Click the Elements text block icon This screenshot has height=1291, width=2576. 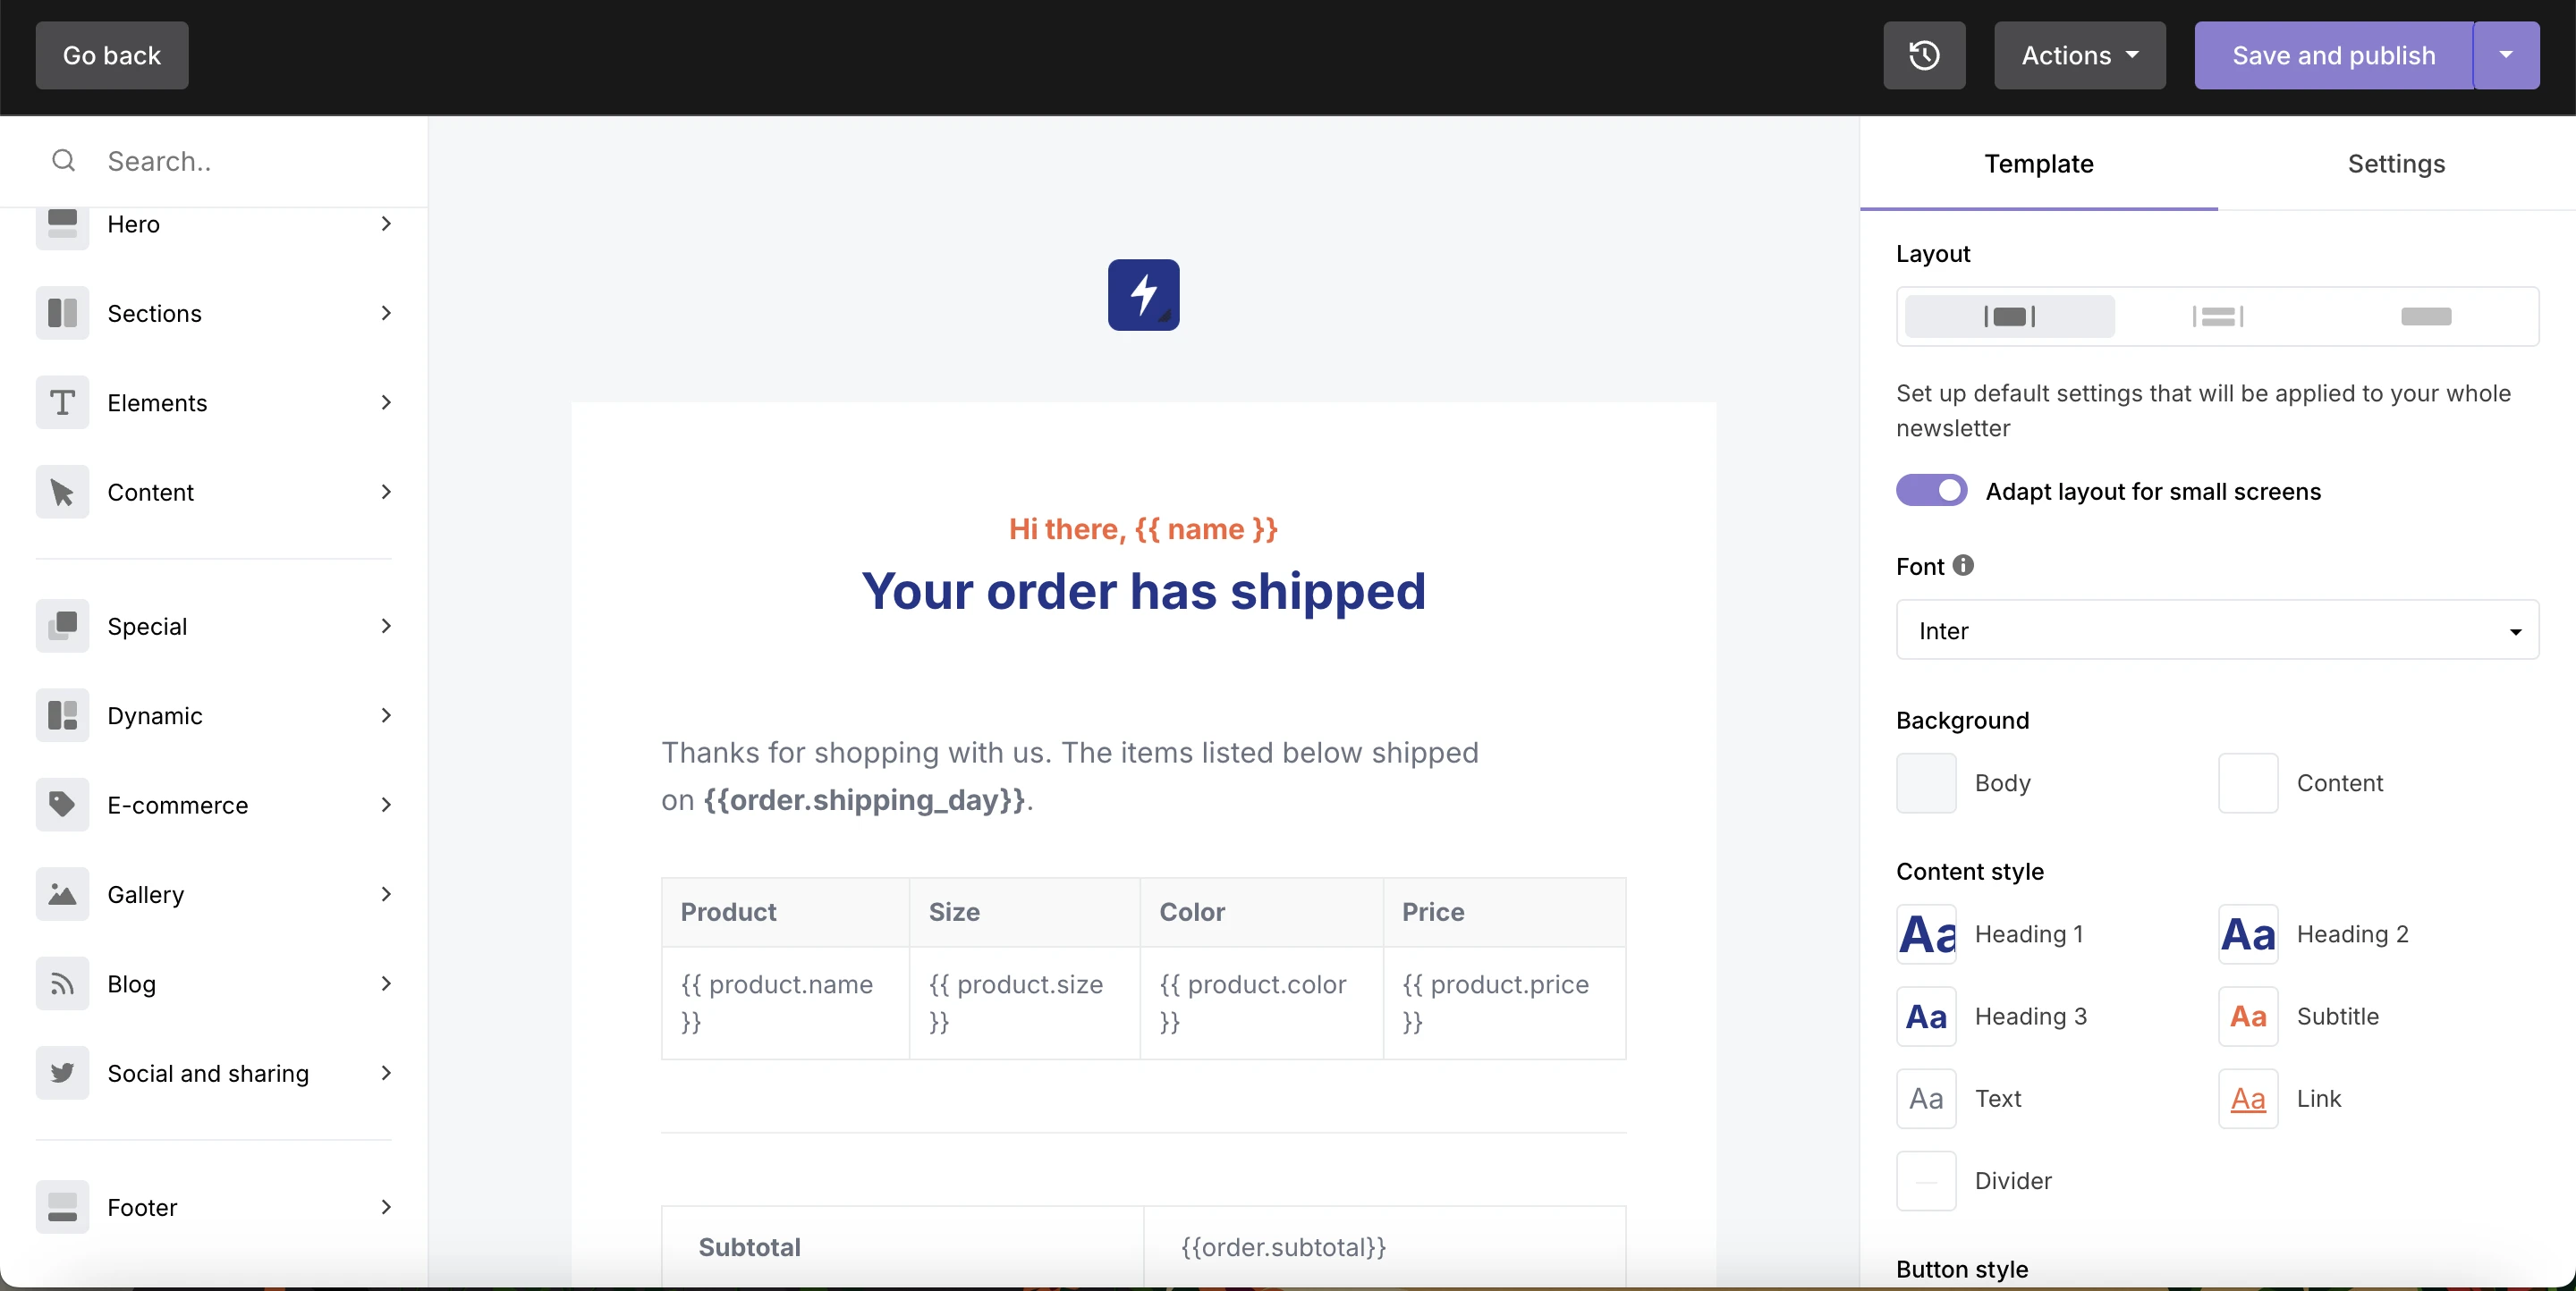point(62,402)
